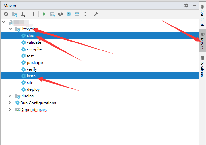Click the Run Configurations gear icon

coord(17,103)
